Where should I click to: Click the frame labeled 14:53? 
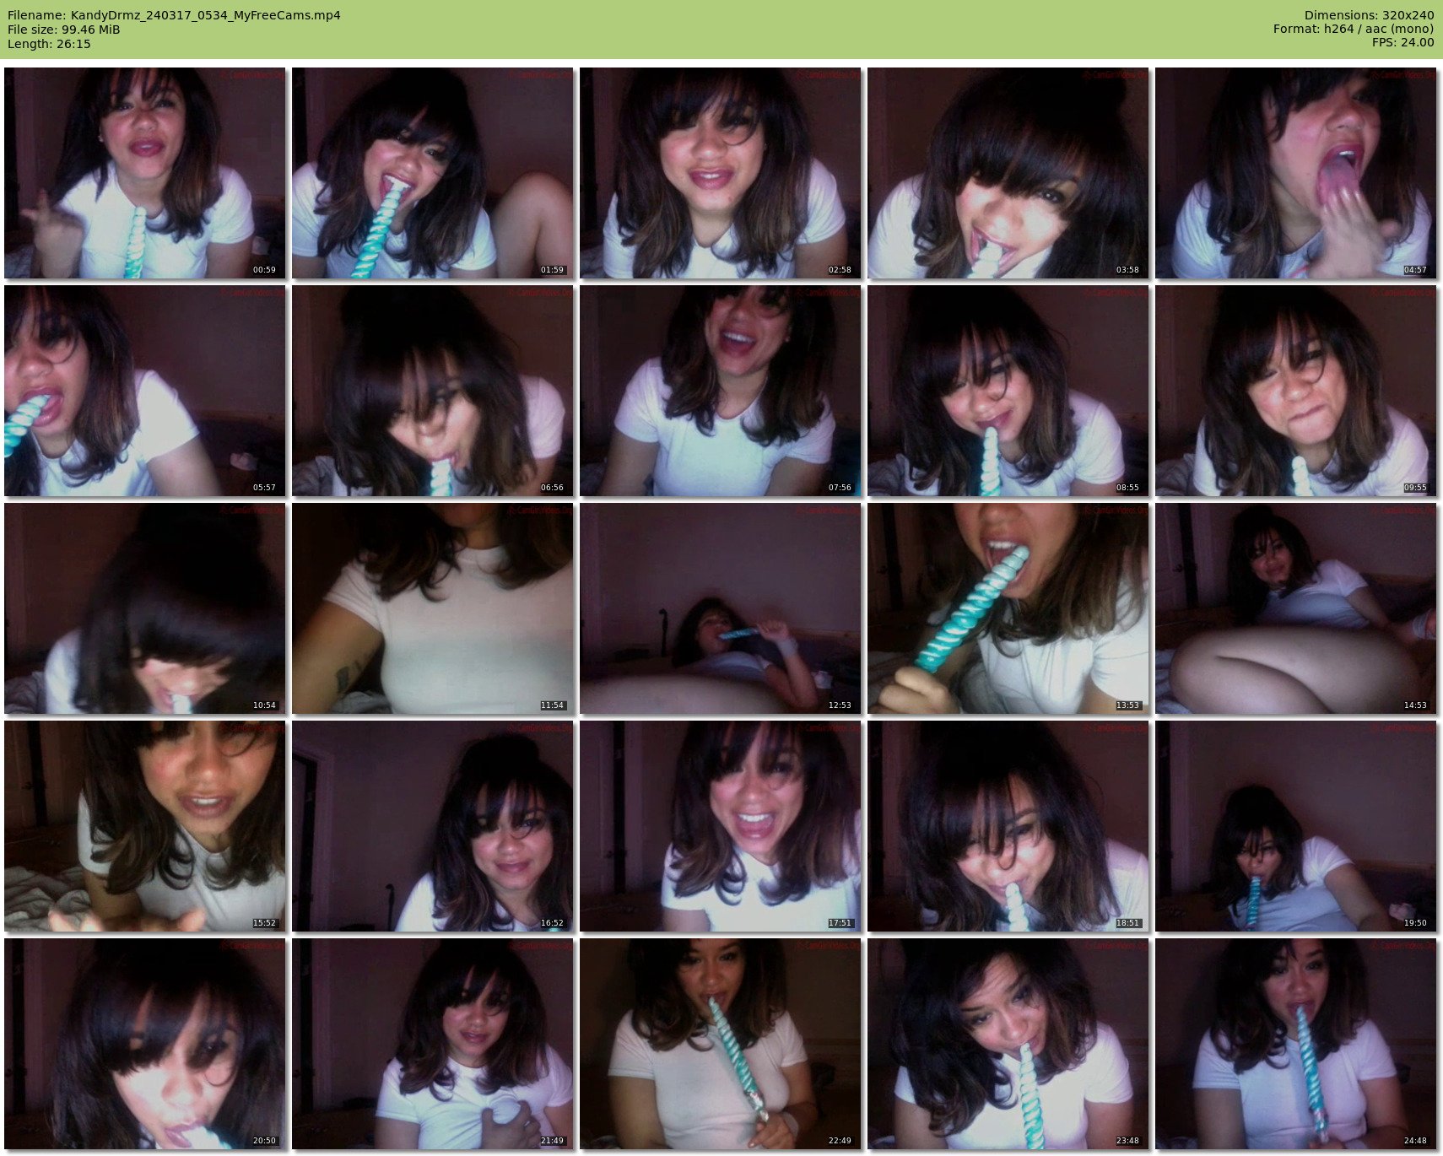[x=1295, y=608]
